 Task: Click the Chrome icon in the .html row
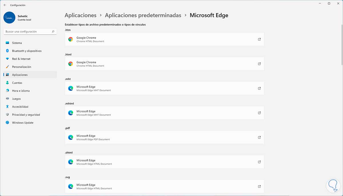click(x=71, y=64)
